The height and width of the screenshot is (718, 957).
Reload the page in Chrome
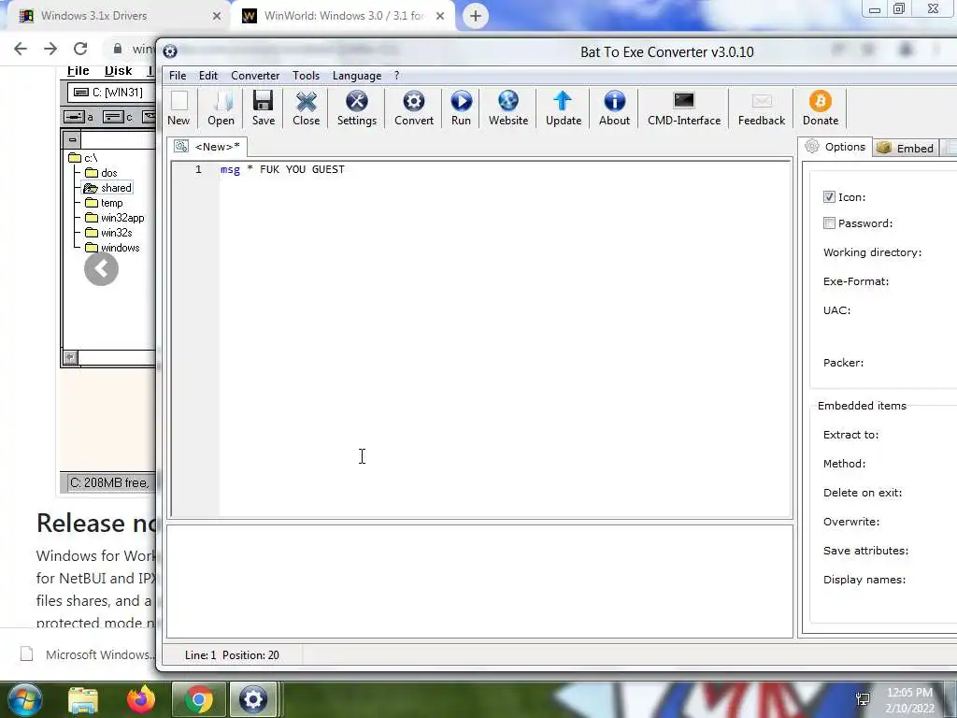[80, 49]
